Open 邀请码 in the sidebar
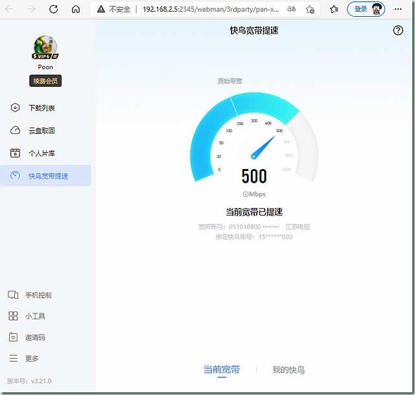This screenshot has width=415, height=395. point(35,337)
